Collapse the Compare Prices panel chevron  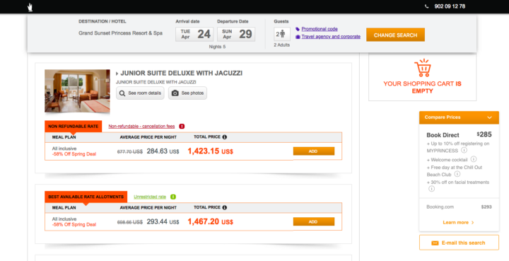[x=489, y=117]
